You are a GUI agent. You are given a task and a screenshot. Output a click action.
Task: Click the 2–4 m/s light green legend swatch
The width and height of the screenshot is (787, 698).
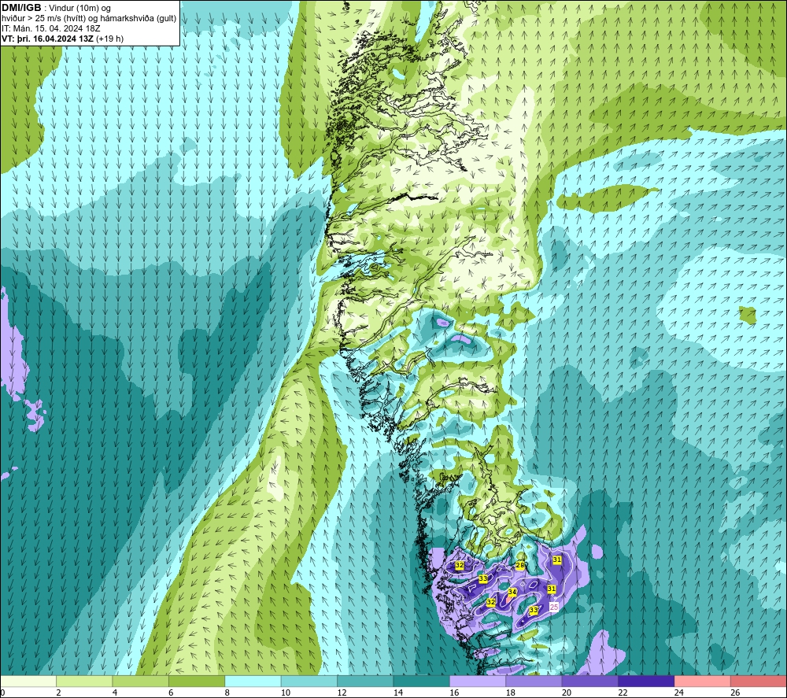click(84, 681)
